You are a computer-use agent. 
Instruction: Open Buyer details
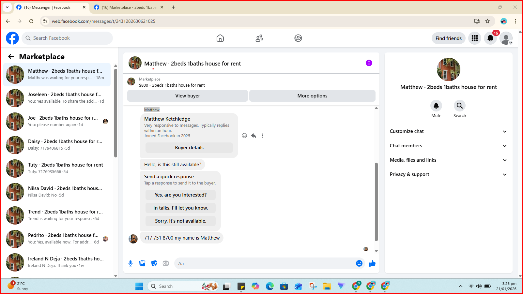189,148
